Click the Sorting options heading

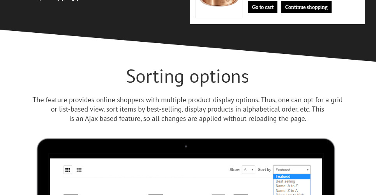187,76
